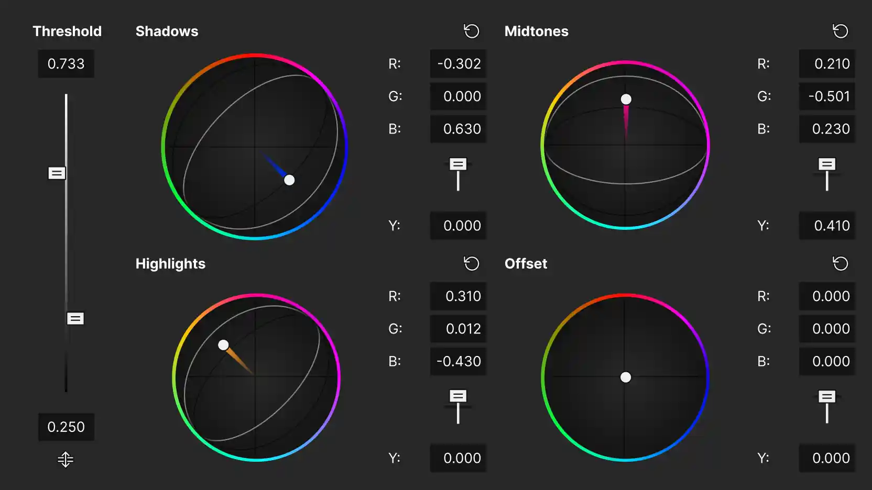Edit the upper Threshold value 0.733
The image size is (872, 490).
tap(66, 64)
